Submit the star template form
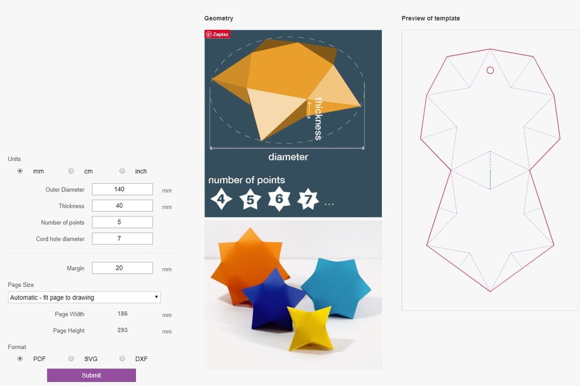 coord(91,375)
